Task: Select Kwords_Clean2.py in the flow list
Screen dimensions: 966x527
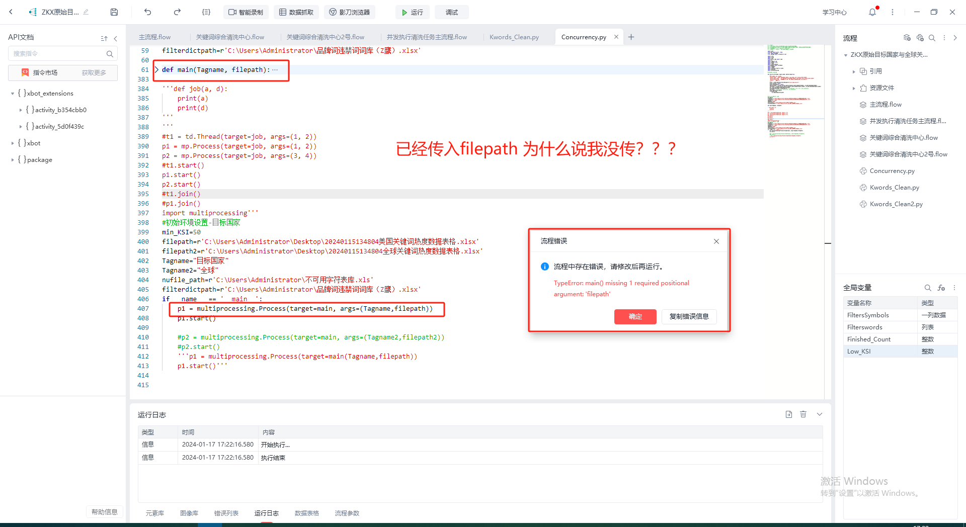Action: pyautogui.click(x=896, y=204)
